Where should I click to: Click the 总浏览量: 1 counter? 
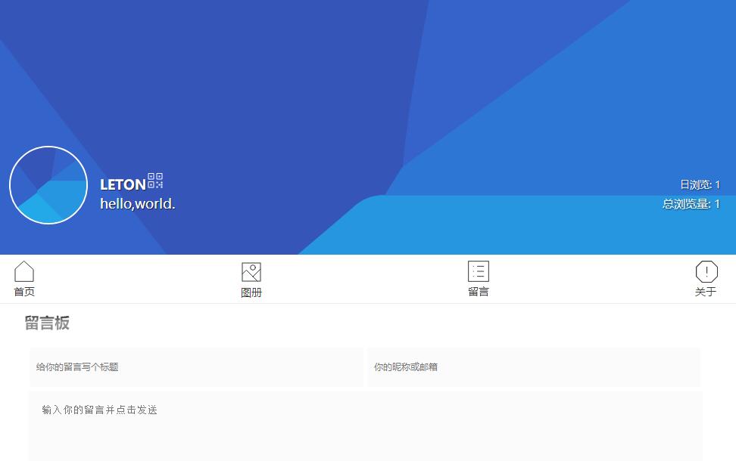point(691,204)
